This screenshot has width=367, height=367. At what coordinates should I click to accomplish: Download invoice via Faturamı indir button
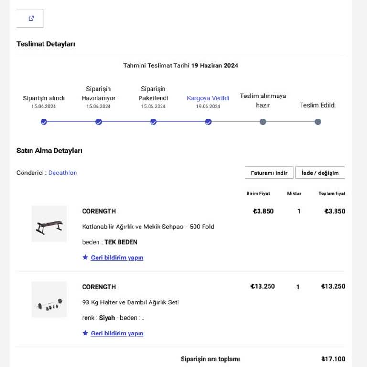269,173
